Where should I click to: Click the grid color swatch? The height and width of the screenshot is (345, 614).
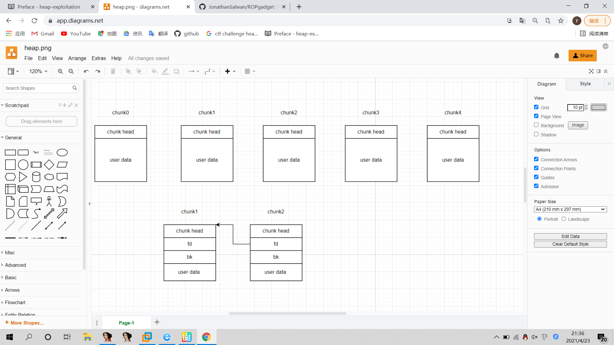(598, 107)
